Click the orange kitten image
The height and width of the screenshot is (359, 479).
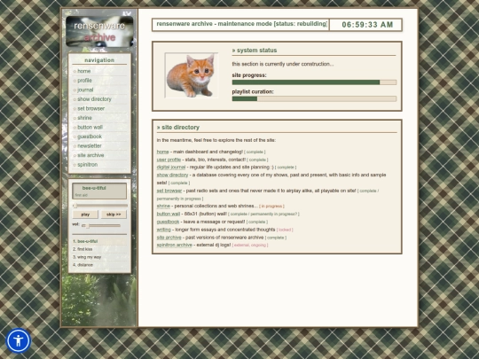(x=192, y=75)
